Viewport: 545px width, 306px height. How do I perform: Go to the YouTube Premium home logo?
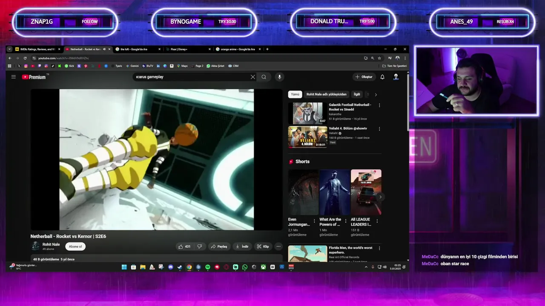pos(34,77)
